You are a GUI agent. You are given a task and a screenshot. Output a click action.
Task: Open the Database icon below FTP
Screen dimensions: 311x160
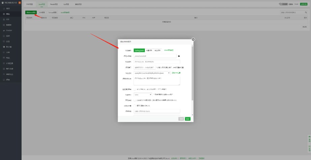(4, 25)
